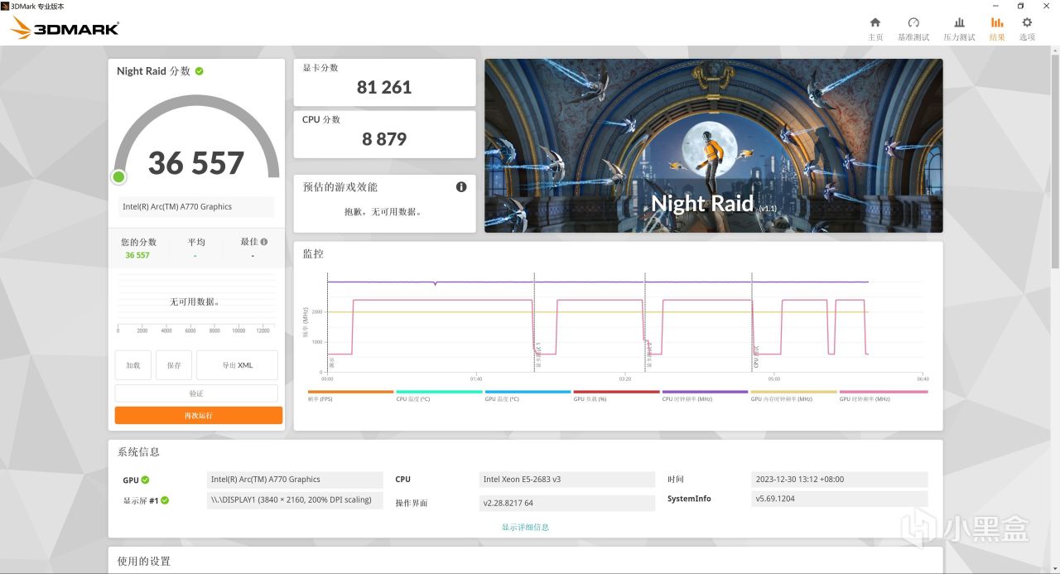
Task: Switch to the 结果 results tab
Action: click(x=997, y=29)
